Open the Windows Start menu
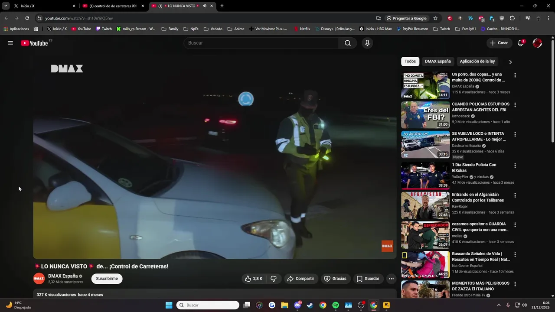The width and height of the screenshot is (555, 312). coord(169,305)
